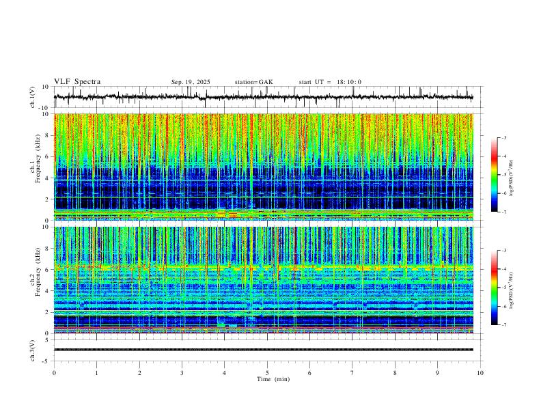Click the ch.2 color bar's log(PSD) label

click(512, 290)
